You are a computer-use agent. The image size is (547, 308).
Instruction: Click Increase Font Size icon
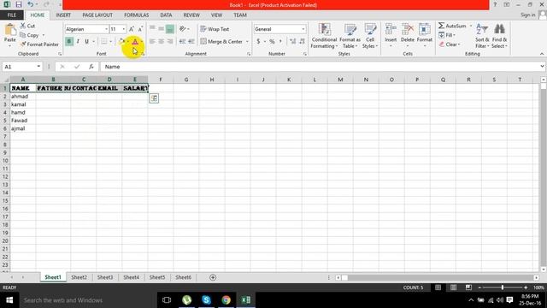[x=131, y=29]
